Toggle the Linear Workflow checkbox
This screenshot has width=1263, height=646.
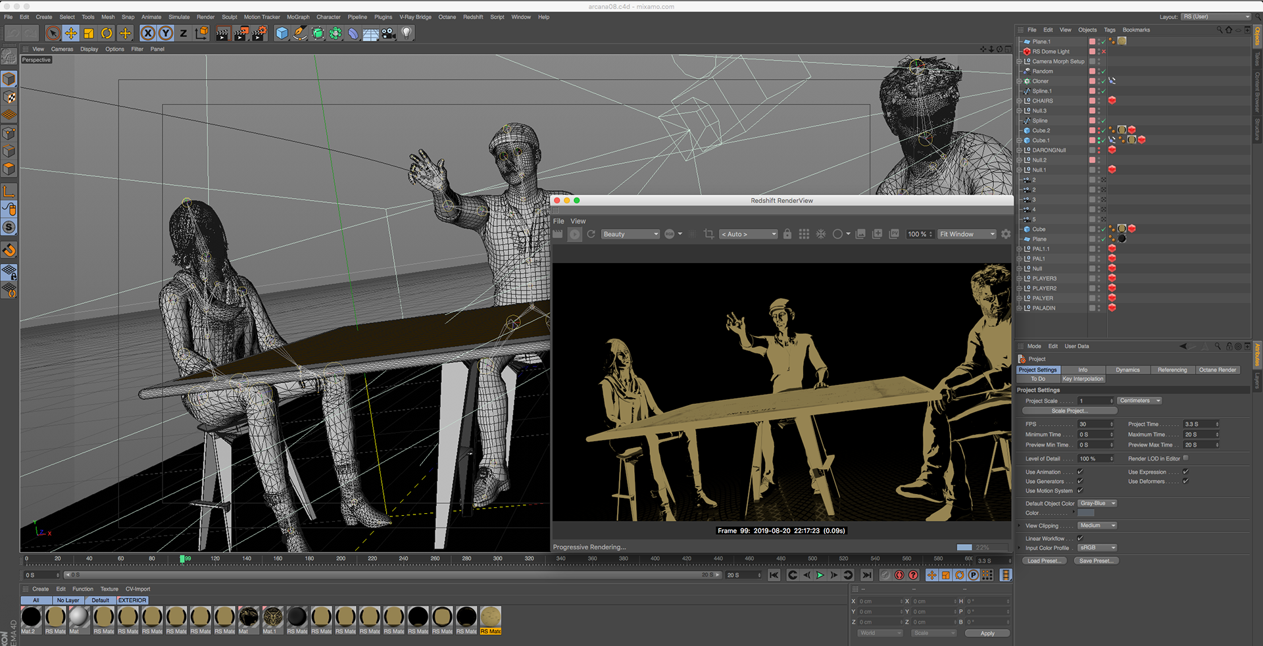click(1080, 538)
